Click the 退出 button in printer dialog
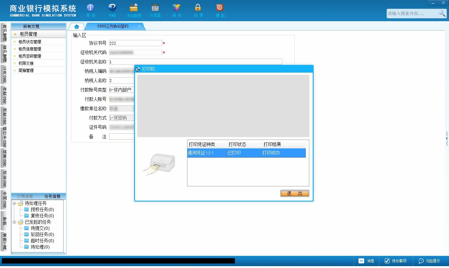Viewport: 449px width, 268px height. click(295, 193)
